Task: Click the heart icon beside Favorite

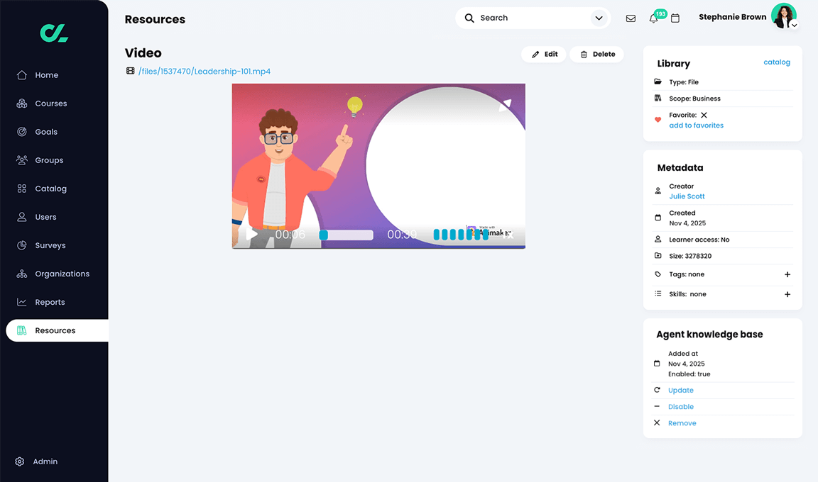Action: (658, 120)
